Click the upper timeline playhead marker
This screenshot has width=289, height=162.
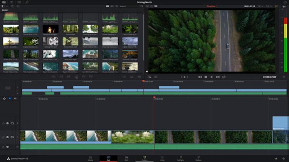tap(143, 81)
